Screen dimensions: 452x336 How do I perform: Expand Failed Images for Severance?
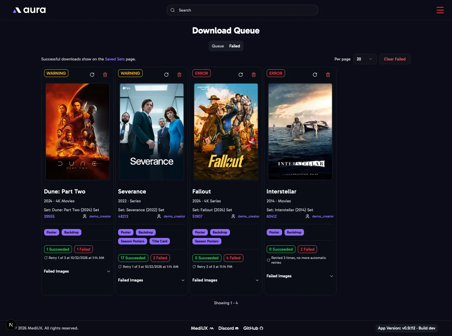(152, 280)
